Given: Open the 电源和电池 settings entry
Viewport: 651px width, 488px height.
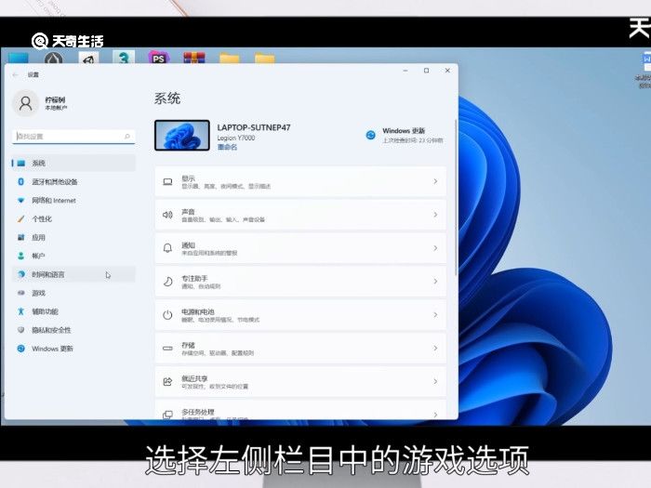Looking at the screenshot, I should [300, 314].
